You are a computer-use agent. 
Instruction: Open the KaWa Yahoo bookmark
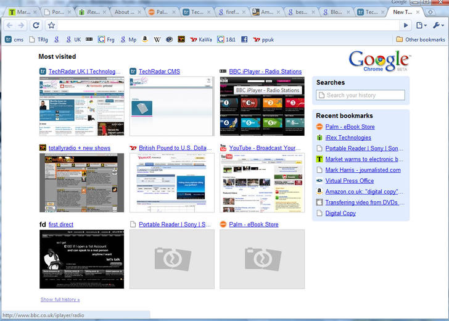[201, 40]
